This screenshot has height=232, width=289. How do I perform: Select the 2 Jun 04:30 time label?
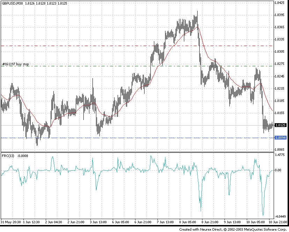[x=54, y=222]
